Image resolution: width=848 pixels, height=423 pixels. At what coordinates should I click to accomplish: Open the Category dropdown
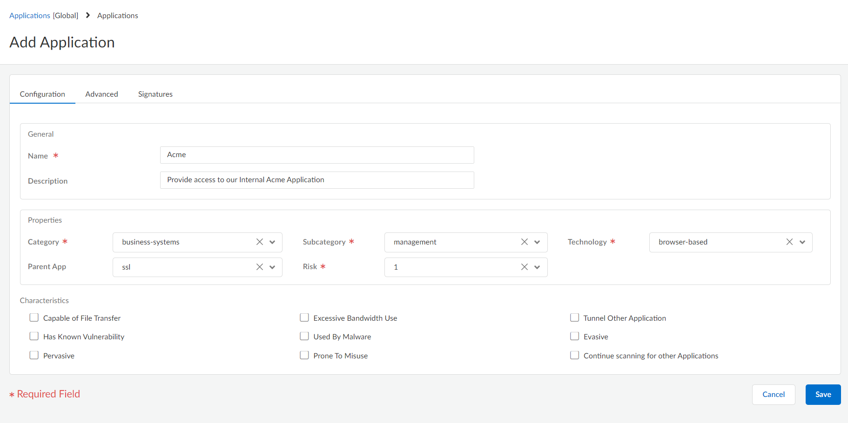point(272,242)
